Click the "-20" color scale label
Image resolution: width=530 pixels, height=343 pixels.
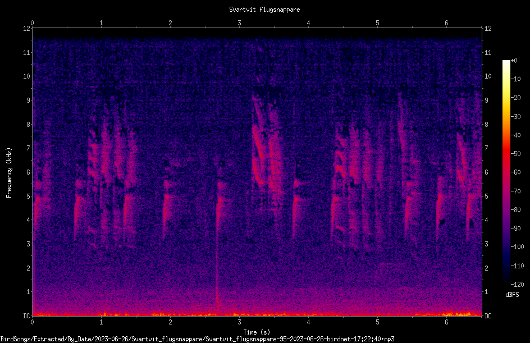coord(515,98)
